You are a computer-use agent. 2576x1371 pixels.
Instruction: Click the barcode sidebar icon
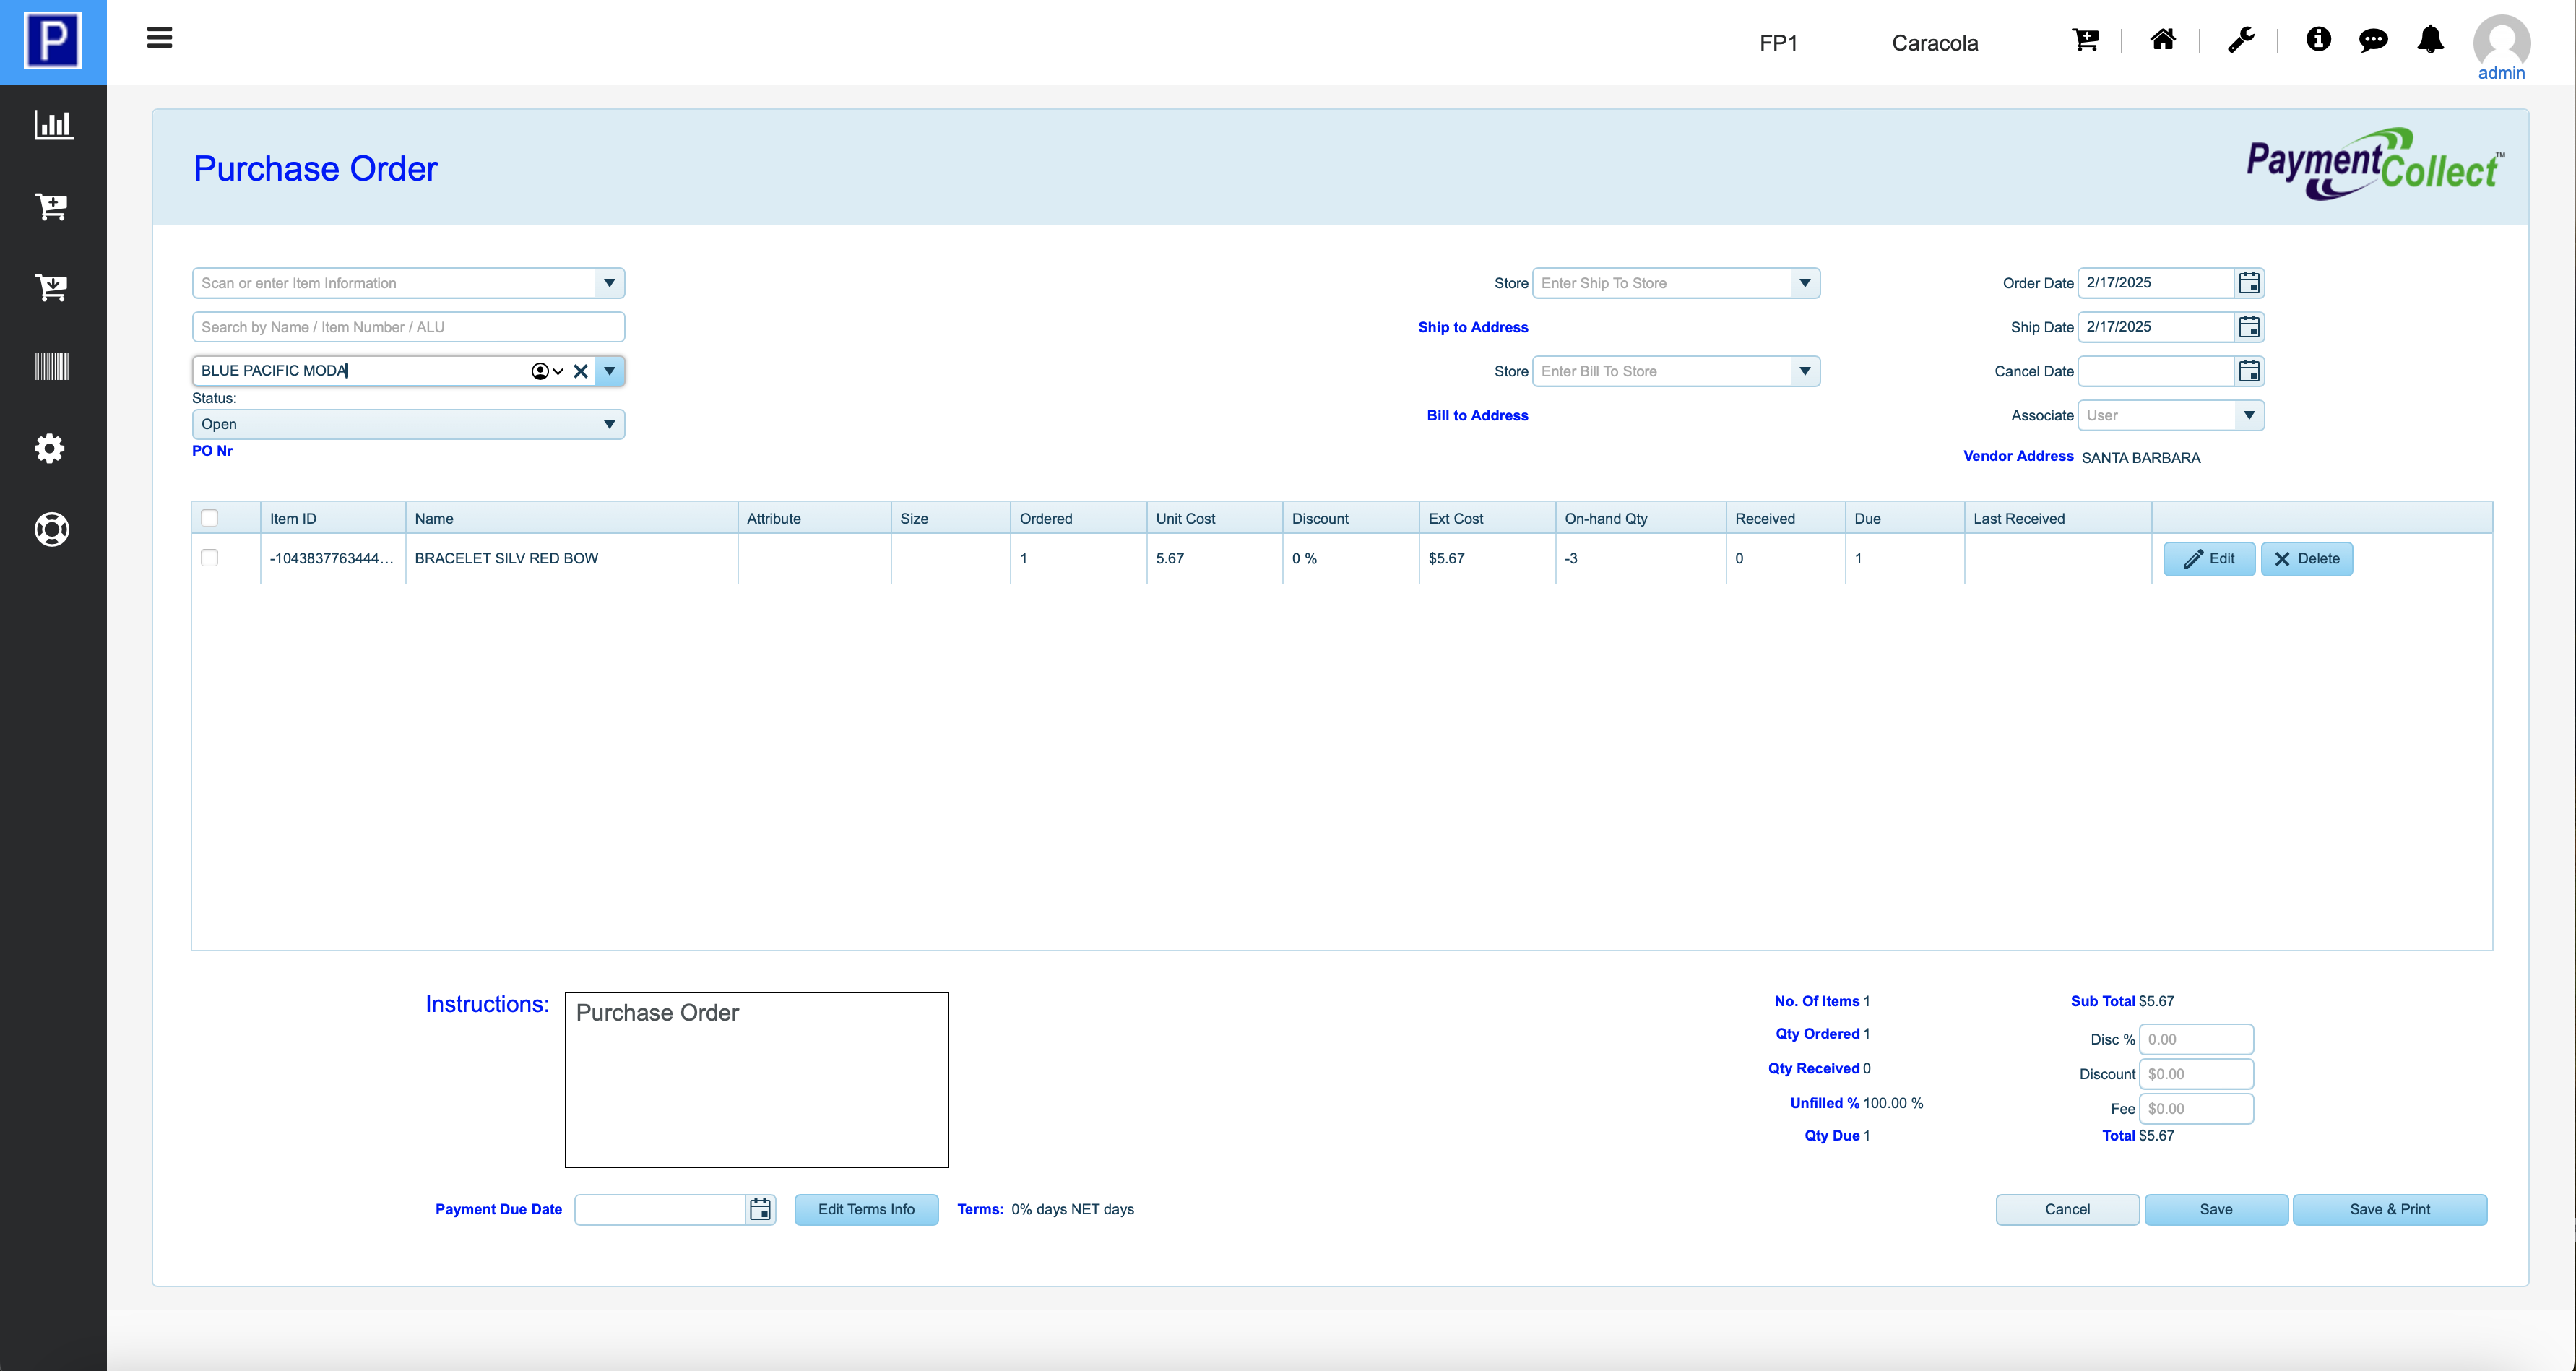52,366
